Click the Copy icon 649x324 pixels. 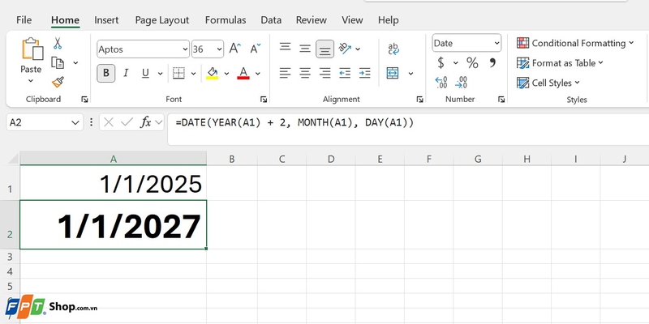[x=58, y=63]
